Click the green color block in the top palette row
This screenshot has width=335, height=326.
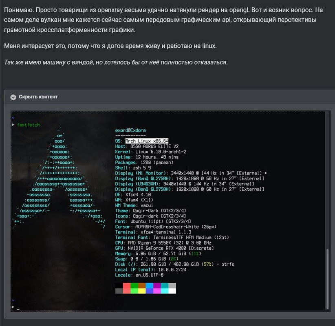pyautogui.click(x=134, y=286)
